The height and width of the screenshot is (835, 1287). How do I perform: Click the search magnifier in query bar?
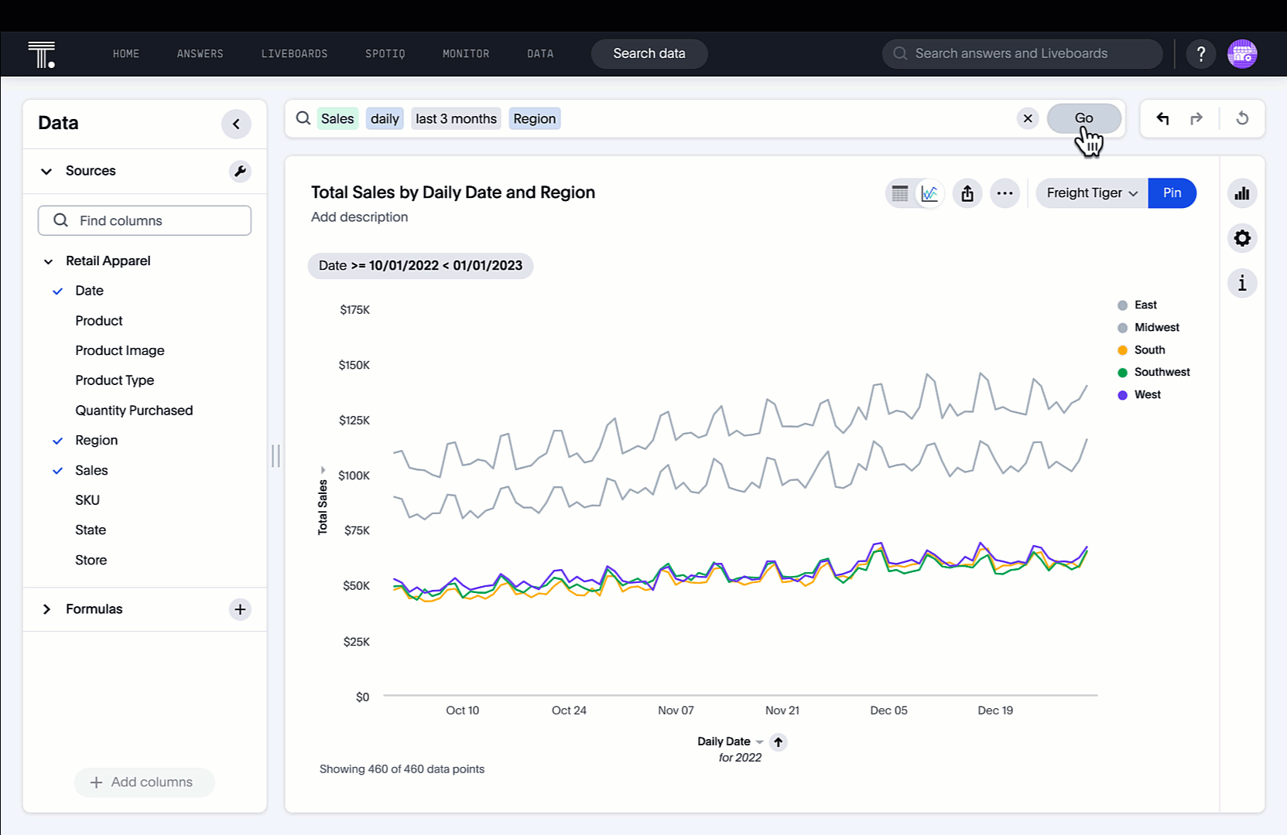point(303,118)
